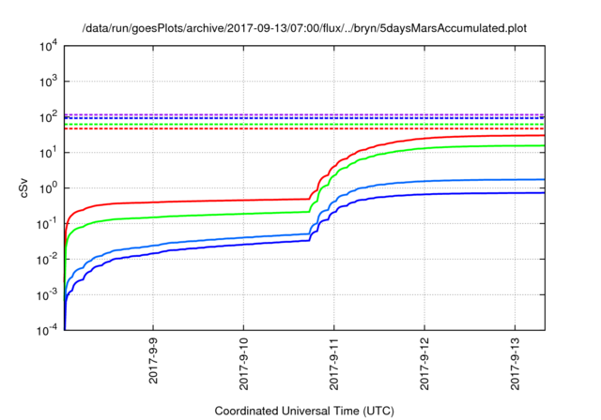Click the 2017-9-11 date tick label
Viewport: 601px width, 420px height.
[334, 364]
